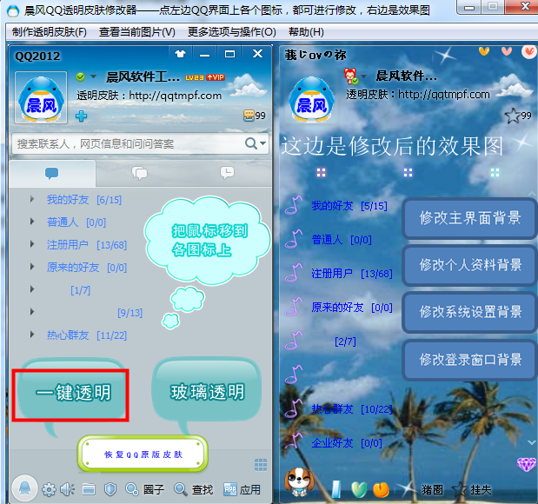Click the speaker sound icon
Screen dimensions: 538x504
tap(68, 489)
